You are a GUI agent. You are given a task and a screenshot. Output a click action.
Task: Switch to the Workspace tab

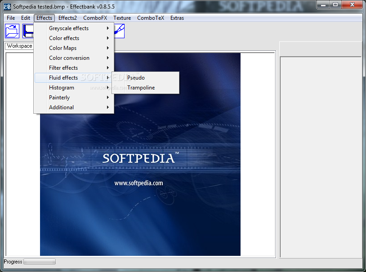pos(19,46)
